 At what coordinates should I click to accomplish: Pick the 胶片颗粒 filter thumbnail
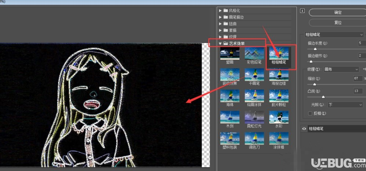279,96
